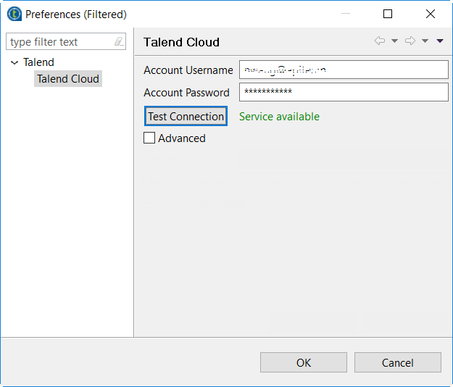This screenshot has width=453, height=387.
Task: Click the Talend app icon in title bar
Action: pyautogui.click(x=13, y=14)
